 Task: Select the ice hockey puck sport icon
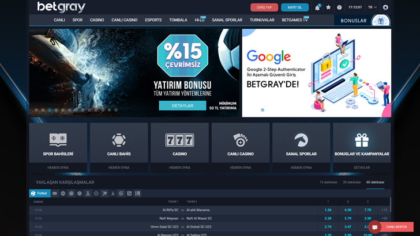click(x=55, y=193)
